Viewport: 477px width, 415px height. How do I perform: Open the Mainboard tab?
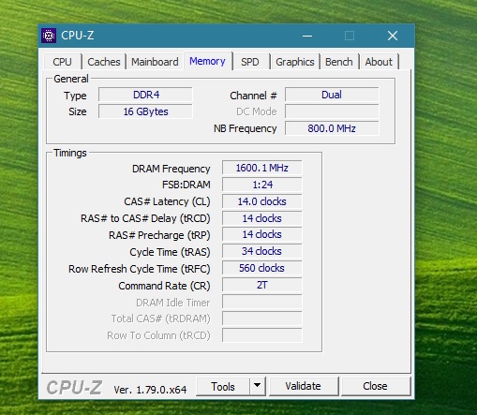155,62
